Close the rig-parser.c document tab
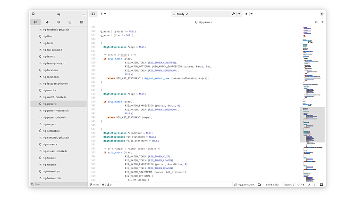355x199 pixels. coord(316,22)
